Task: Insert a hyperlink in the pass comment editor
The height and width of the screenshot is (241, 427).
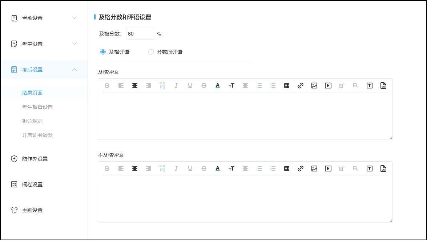Action: click(301, 86)
